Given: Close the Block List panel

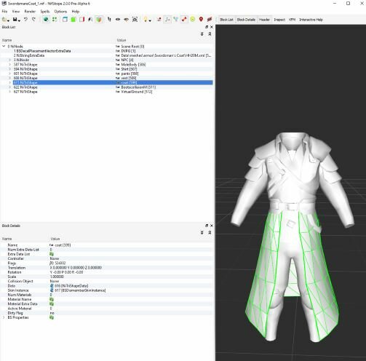Looking at the screenshot, I should 212,27.
